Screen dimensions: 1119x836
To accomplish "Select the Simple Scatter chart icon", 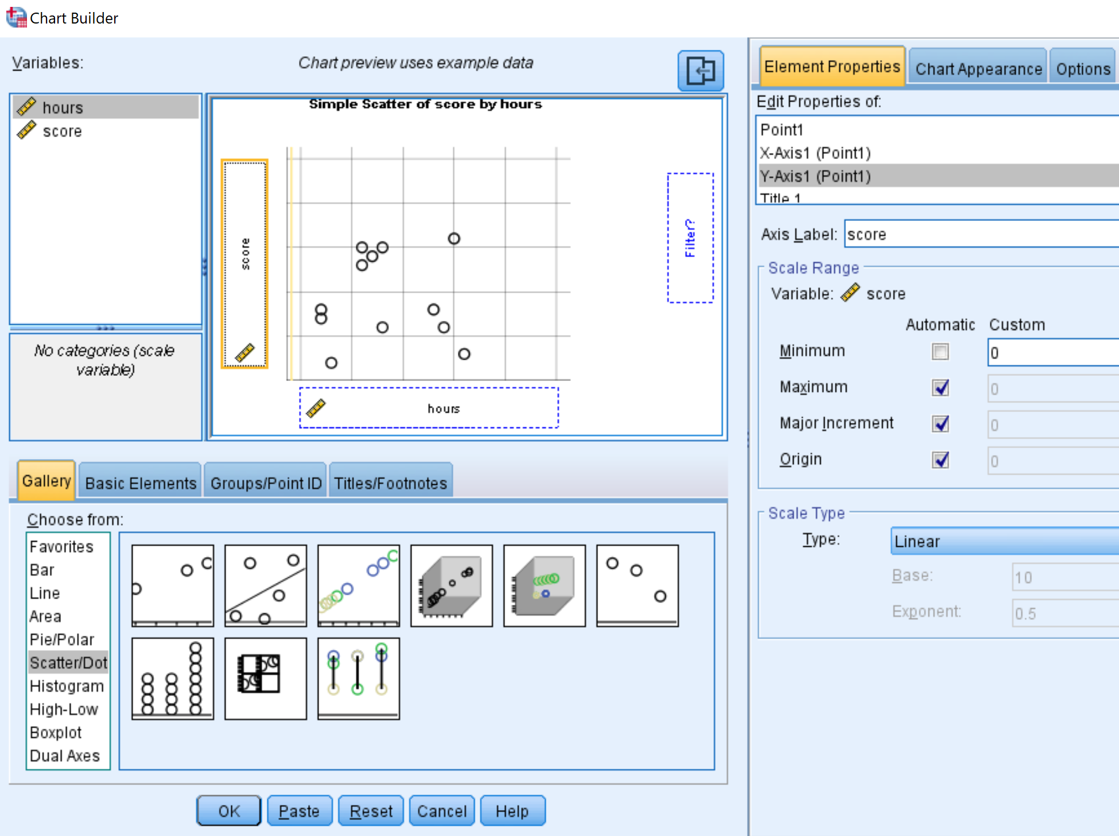I will 172,585.
